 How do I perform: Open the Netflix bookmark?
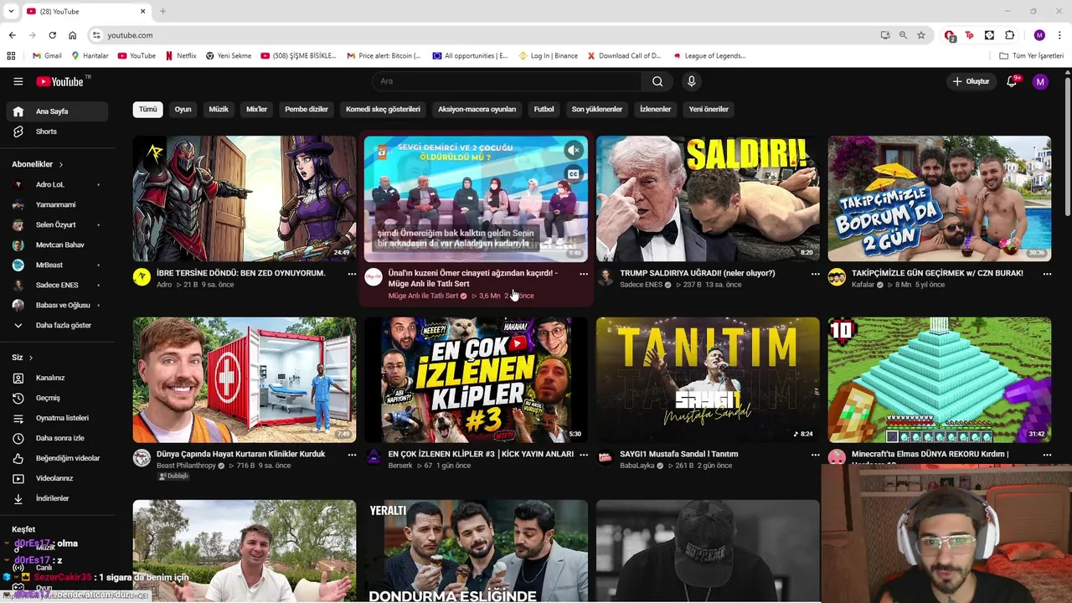click(181, 55)
